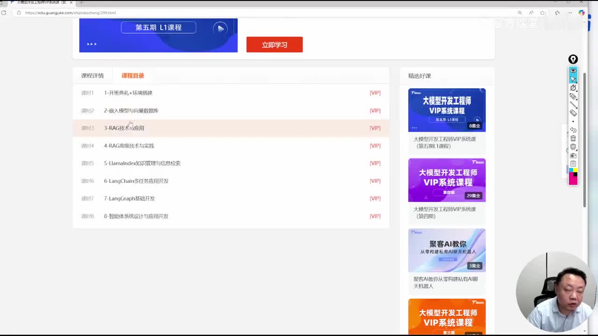Screen dimensions: 598x336
Task: Click the 课时6 label
Action: (x=87, y=181)
